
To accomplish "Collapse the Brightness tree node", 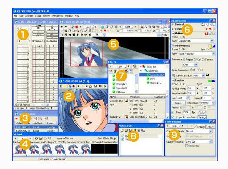I will coord(141,71).
